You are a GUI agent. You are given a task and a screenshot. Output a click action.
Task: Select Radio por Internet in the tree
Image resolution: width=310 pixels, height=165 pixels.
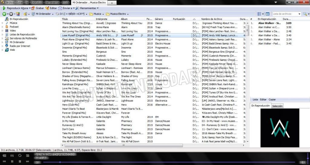click(x=20, y=46)
